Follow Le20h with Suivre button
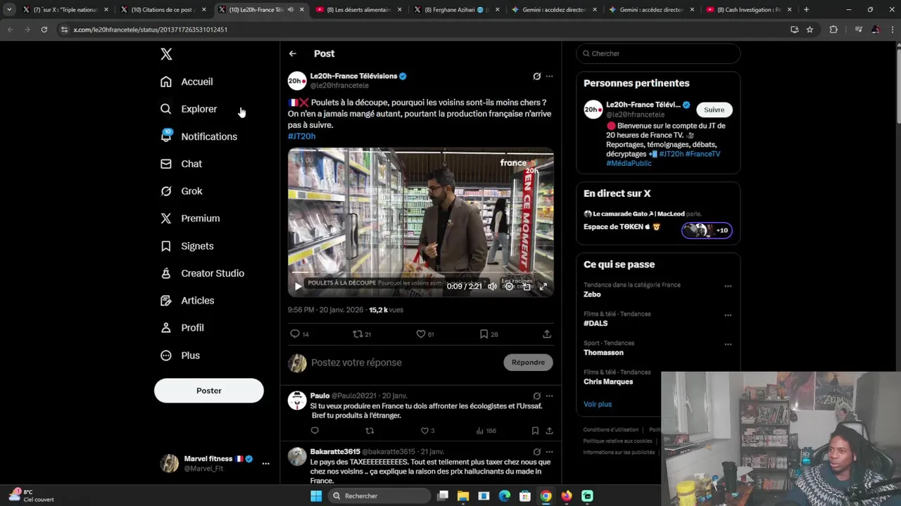 coord(714,110)
